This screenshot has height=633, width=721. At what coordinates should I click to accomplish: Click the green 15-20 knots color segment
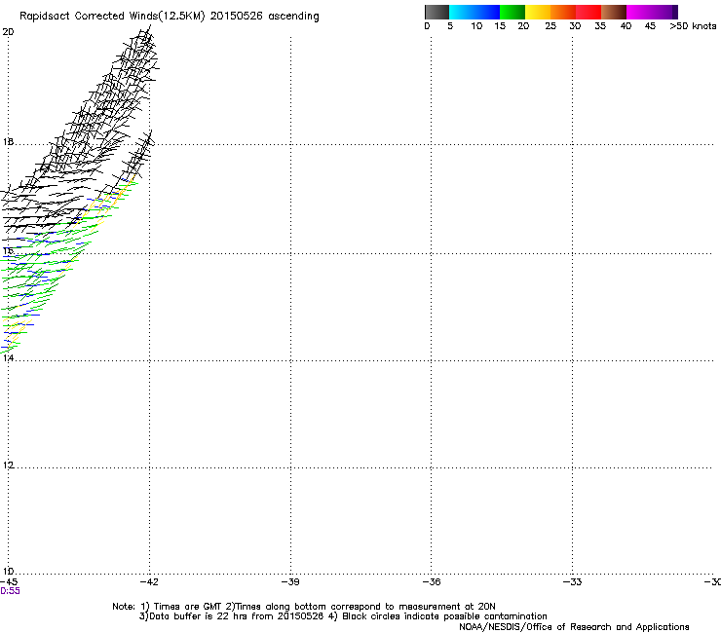tap(512, 12)
